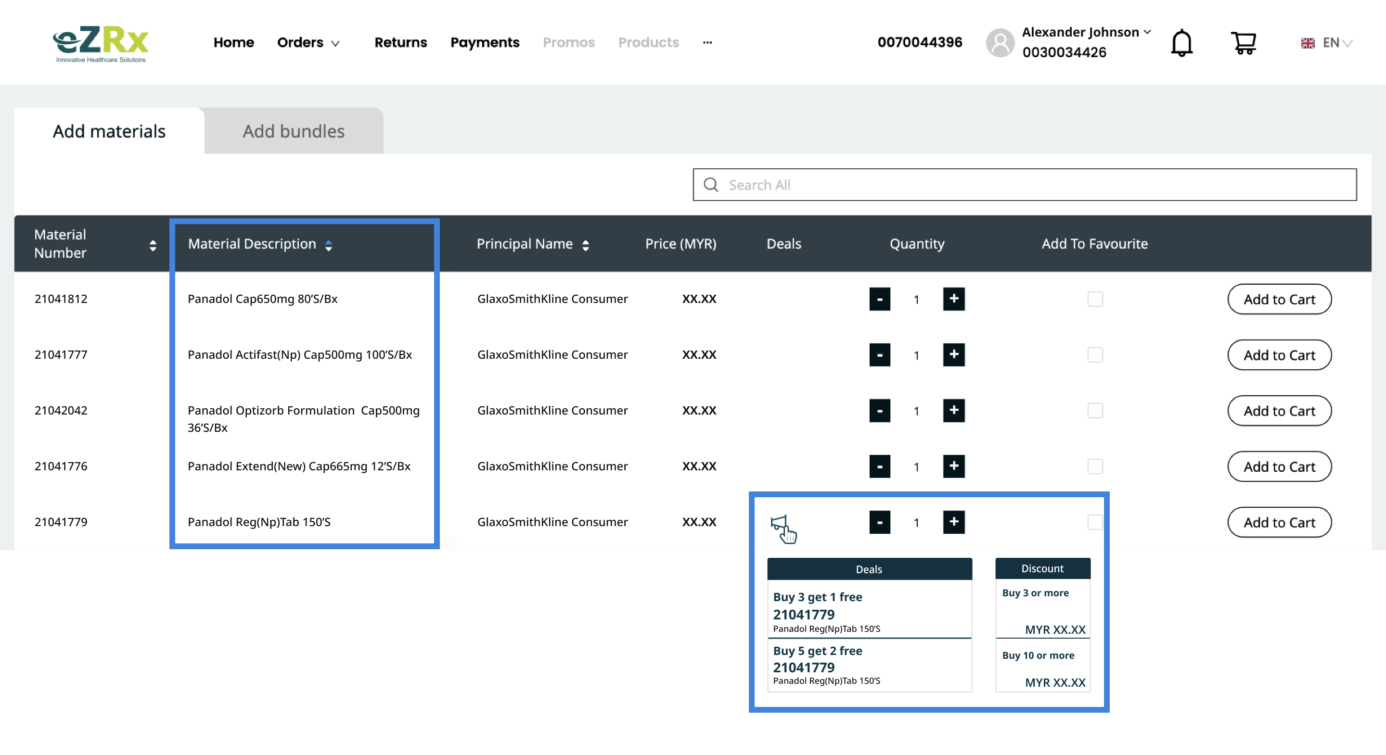Image resolution: width=1386 pixels, height=755 pixels.
Task: Select the Buy 3 or more discount
Action: [1043, 609]
